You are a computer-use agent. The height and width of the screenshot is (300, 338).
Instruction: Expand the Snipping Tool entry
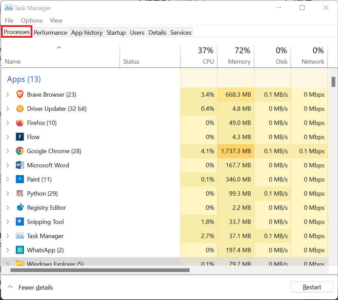coord(8,222)
